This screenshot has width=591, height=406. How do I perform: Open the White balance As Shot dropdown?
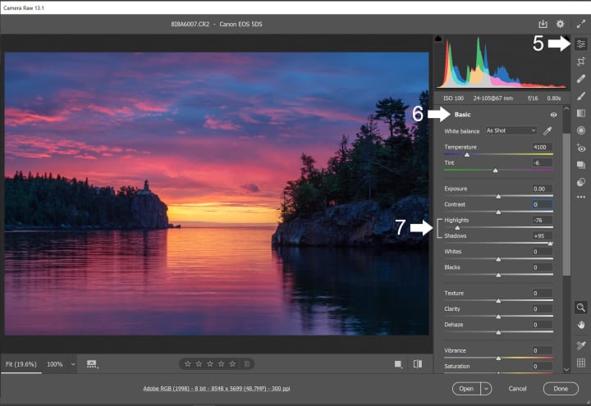point(511,130)
